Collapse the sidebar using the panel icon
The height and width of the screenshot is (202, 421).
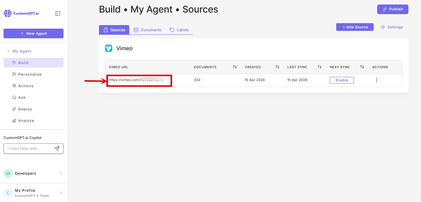click(57, 13)
